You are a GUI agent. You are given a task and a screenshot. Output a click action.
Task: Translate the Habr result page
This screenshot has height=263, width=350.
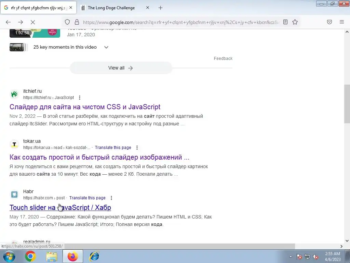click(87, 198)
